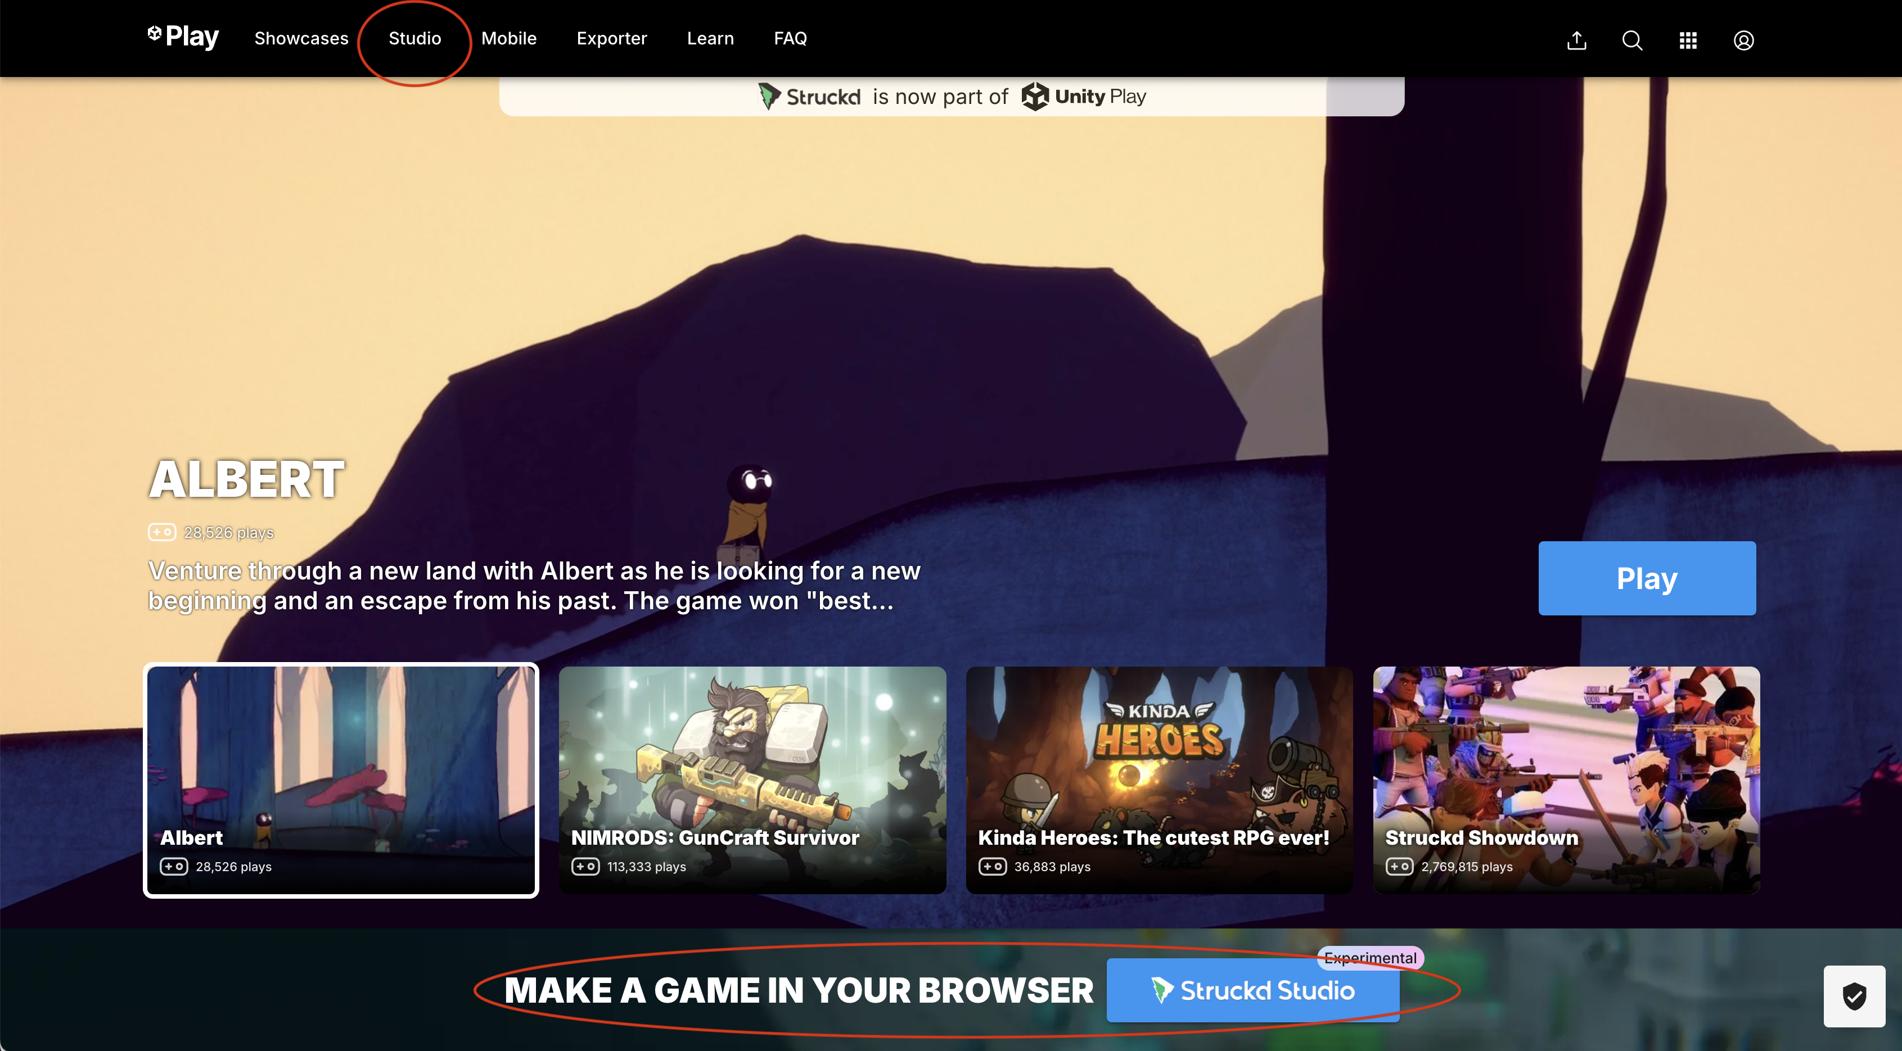The image size is (1902, 1051).
Task: Go to the Mobile page
Action: (509, 38)
